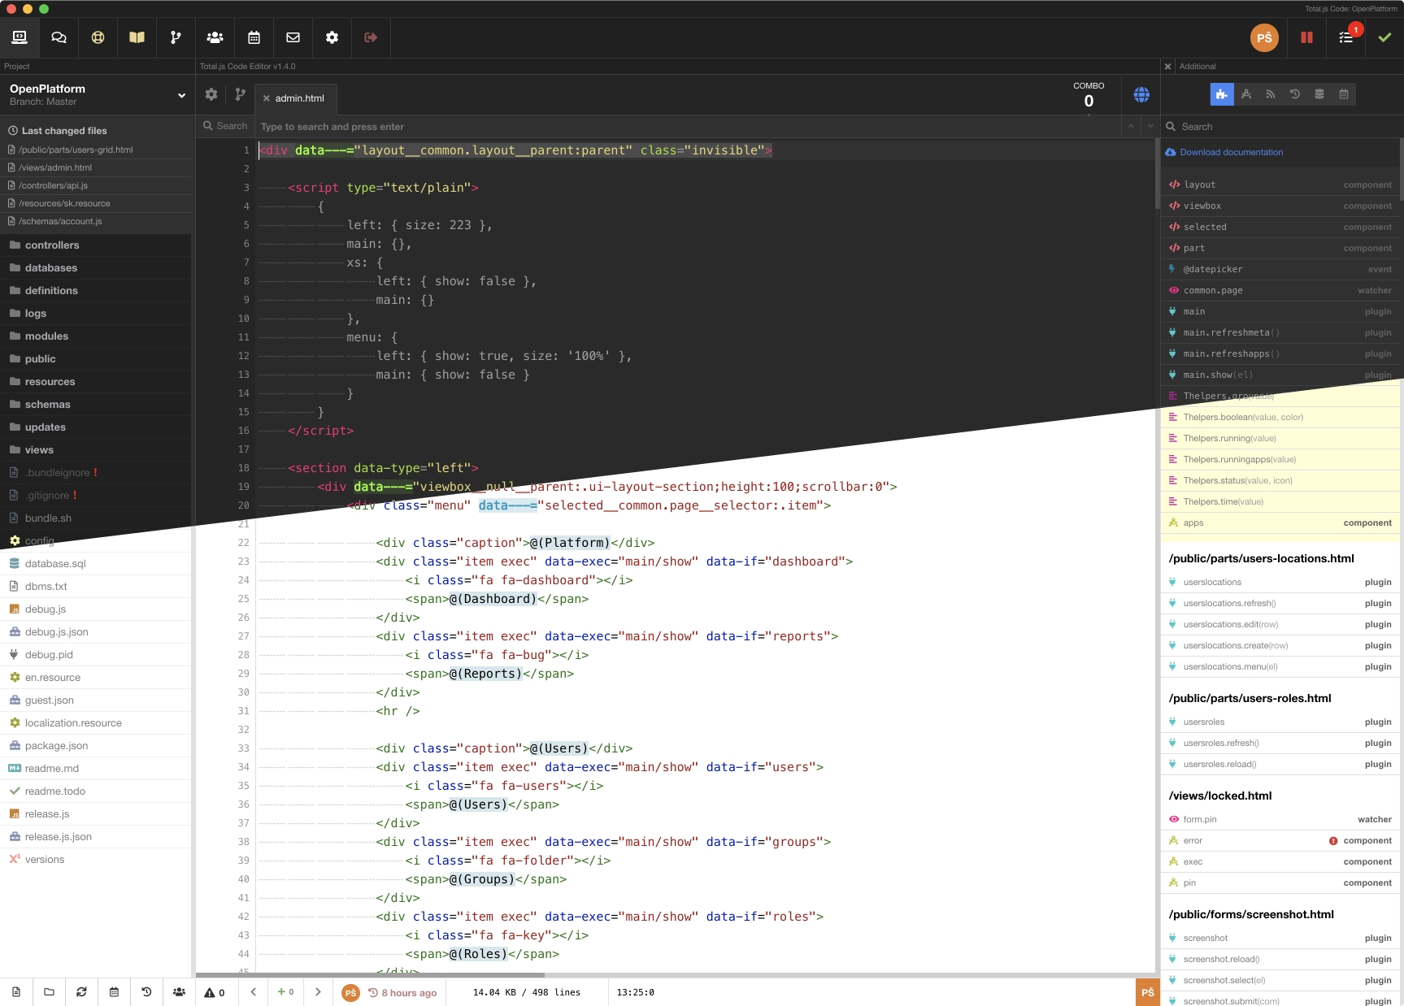Open the chat bubbles icon
1404x1006 pixels.
[x=59, y=37]
